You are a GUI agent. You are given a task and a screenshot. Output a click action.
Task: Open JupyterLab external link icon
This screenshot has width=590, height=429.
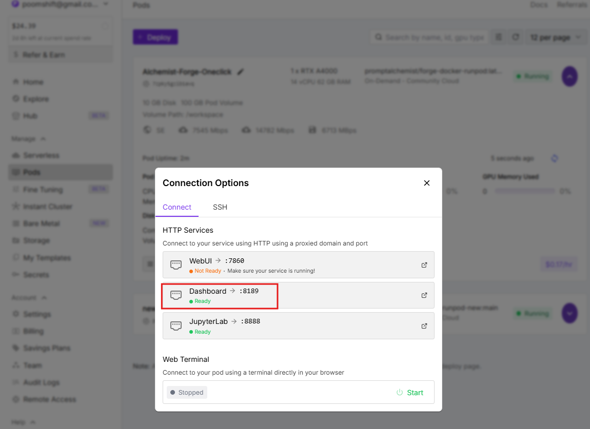424,325
